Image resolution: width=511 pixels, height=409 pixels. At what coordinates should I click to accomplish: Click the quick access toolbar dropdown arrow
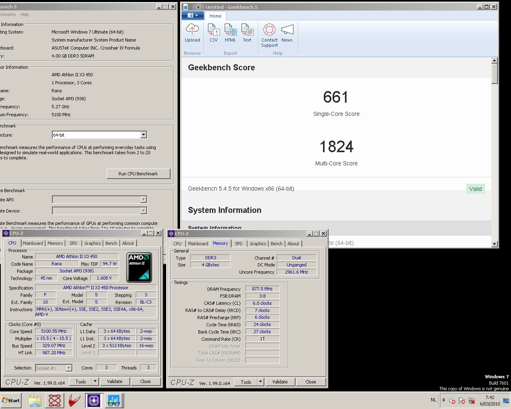click(x=198, y=7)
